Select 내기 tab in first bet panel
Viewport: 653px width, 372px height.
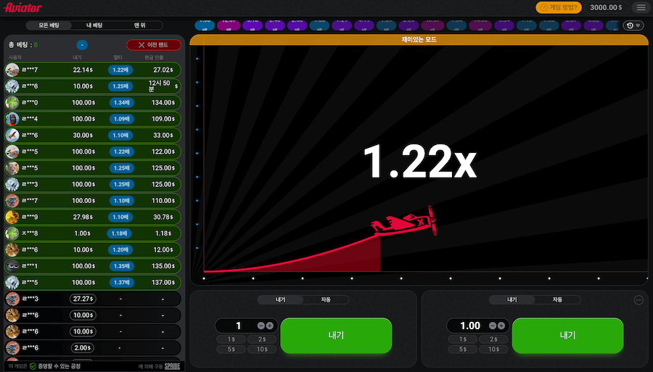pos(280,299)
